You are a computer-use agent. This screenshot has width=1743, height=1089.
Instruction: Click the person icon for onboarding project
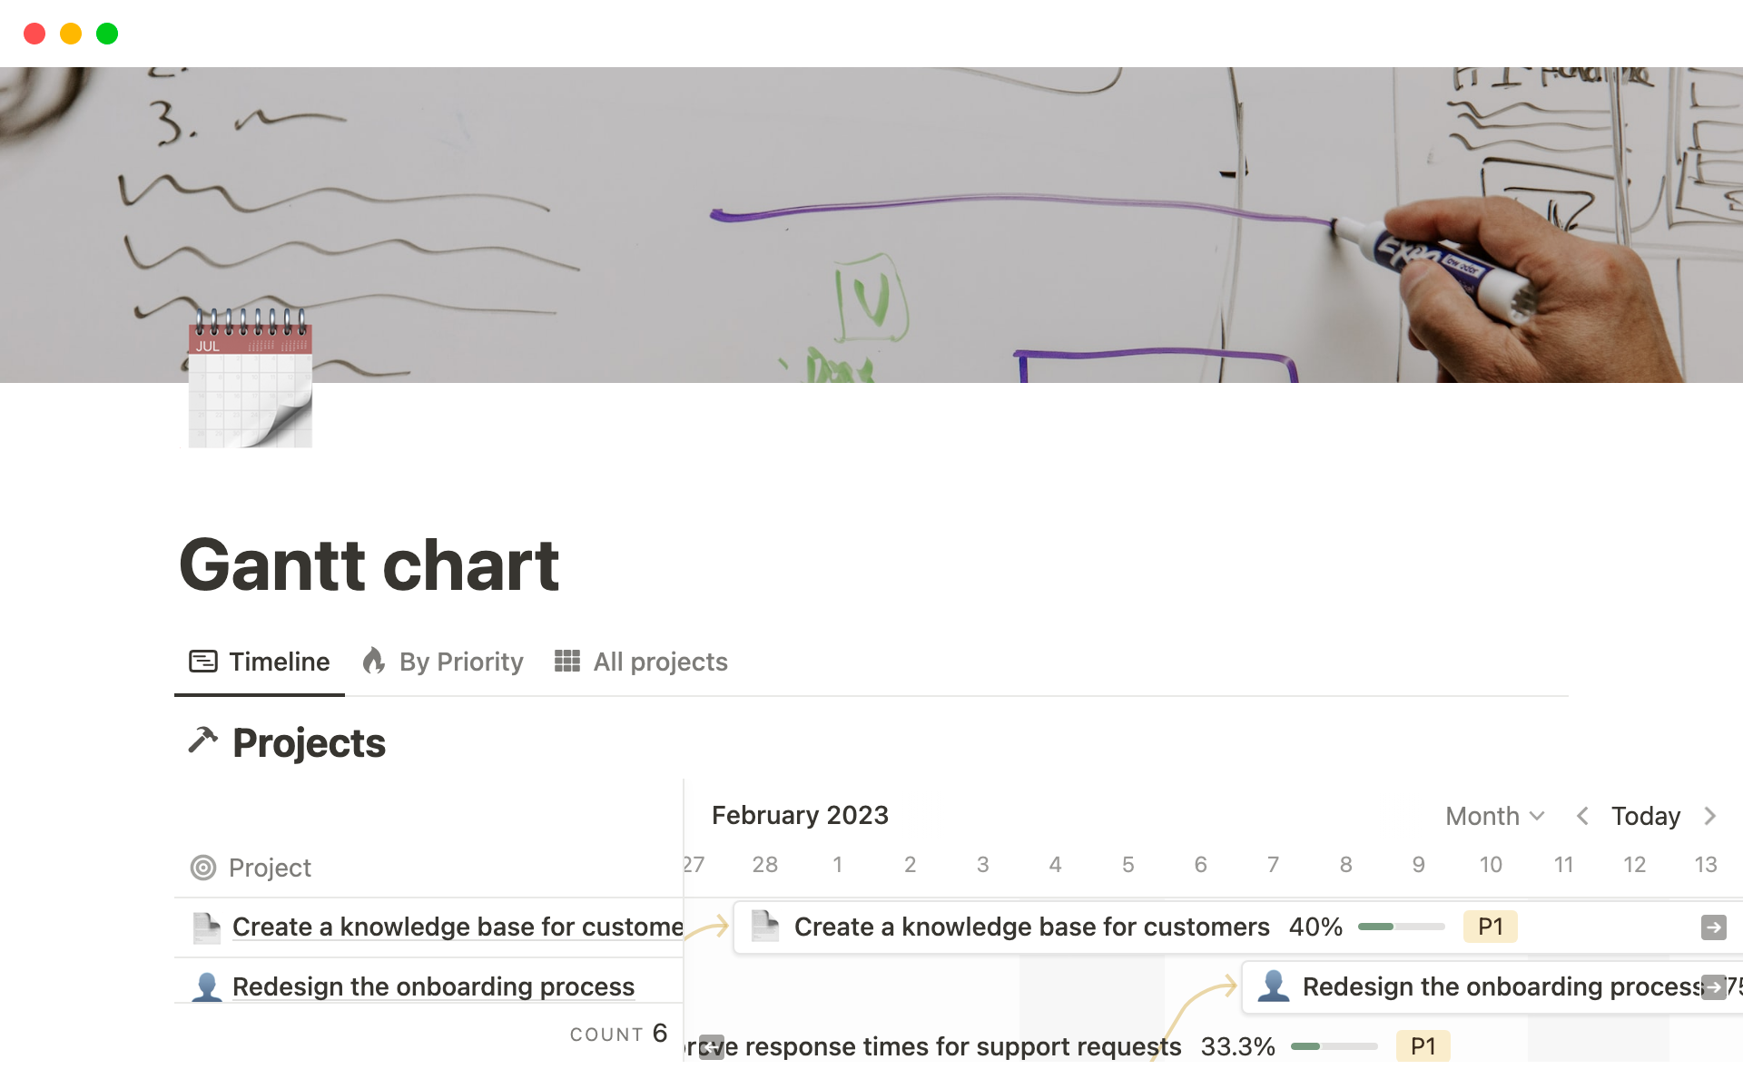(x=206, y=986)
